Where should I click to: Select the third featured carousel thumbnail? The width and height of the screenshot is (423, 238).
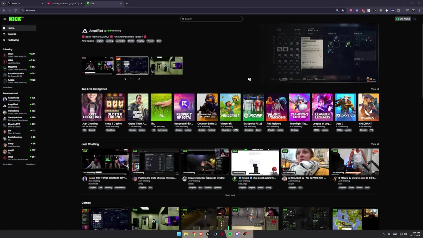166,65
